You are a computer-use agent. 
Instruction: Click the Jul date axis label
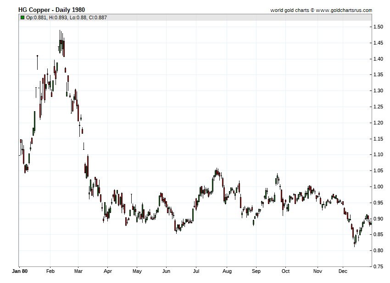click(x=196, y=272)
